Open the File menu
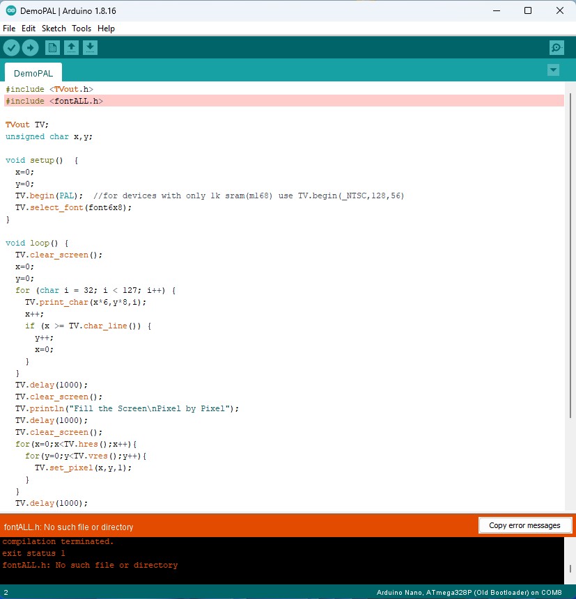 click(9, 29)
